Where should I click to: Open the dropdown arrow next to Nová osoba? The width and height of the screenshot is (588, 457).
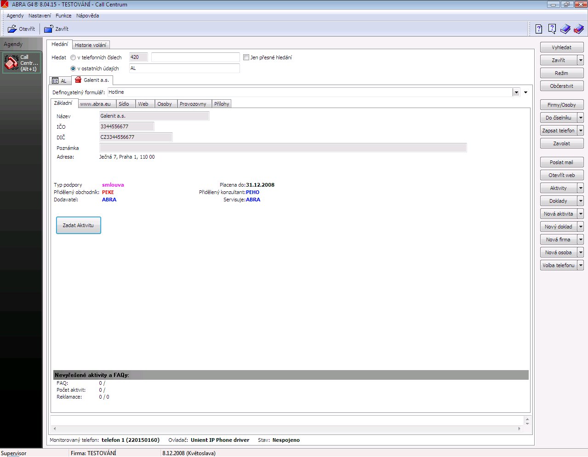[581, 252]
